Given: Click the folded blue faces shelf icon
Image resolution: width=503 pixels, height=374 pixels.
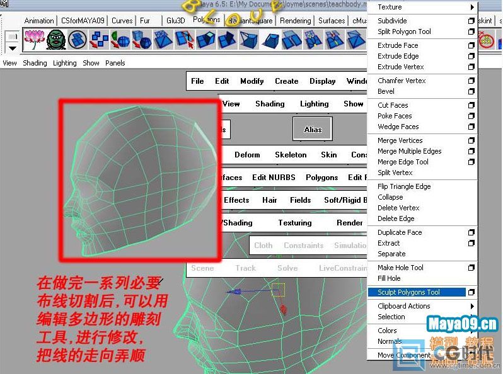Looking at the screenshot, I should [227, 40].
